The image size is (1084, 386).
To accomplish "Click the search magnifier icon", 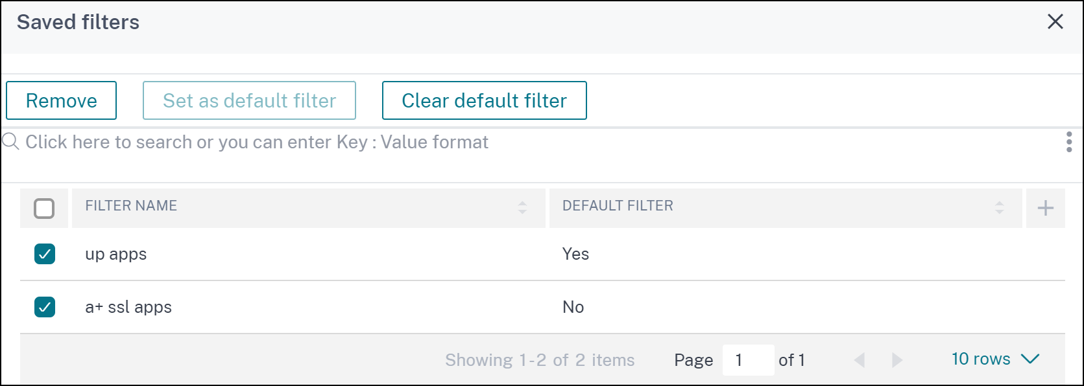I will pyautogui.click(x=10, y=141).
